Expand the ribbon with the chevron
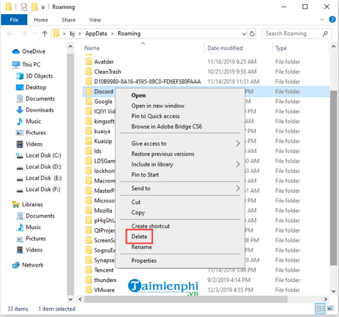Viewport: 339px width, 317px height. click(322, 19)
